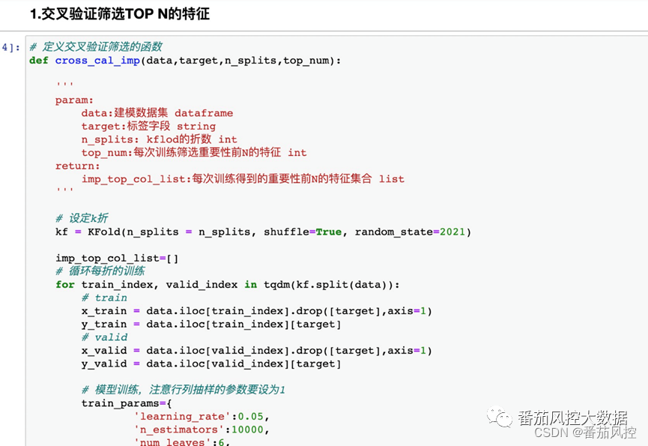
Task: Click the line 'target:标签字段 string'
Action: pos(148,126)
